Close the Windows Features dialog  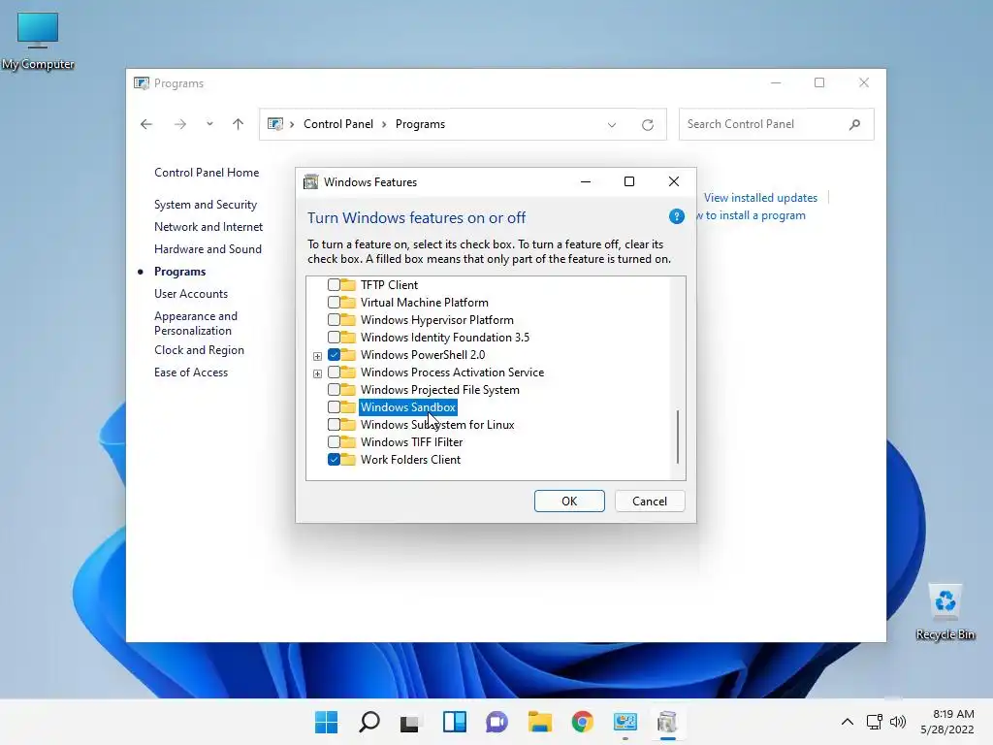674,181
